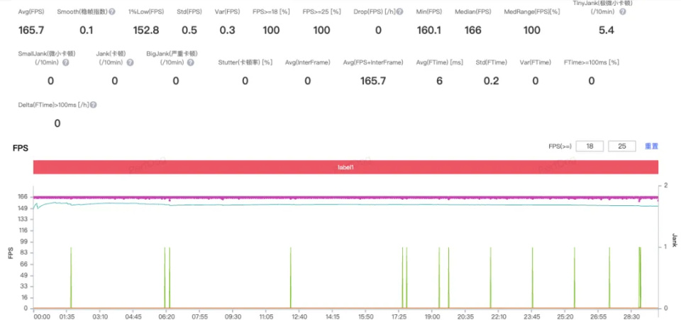681x320 pixels.
Task: Click the MedRange(FPS)[%] label
Action: tap(532, 12)
